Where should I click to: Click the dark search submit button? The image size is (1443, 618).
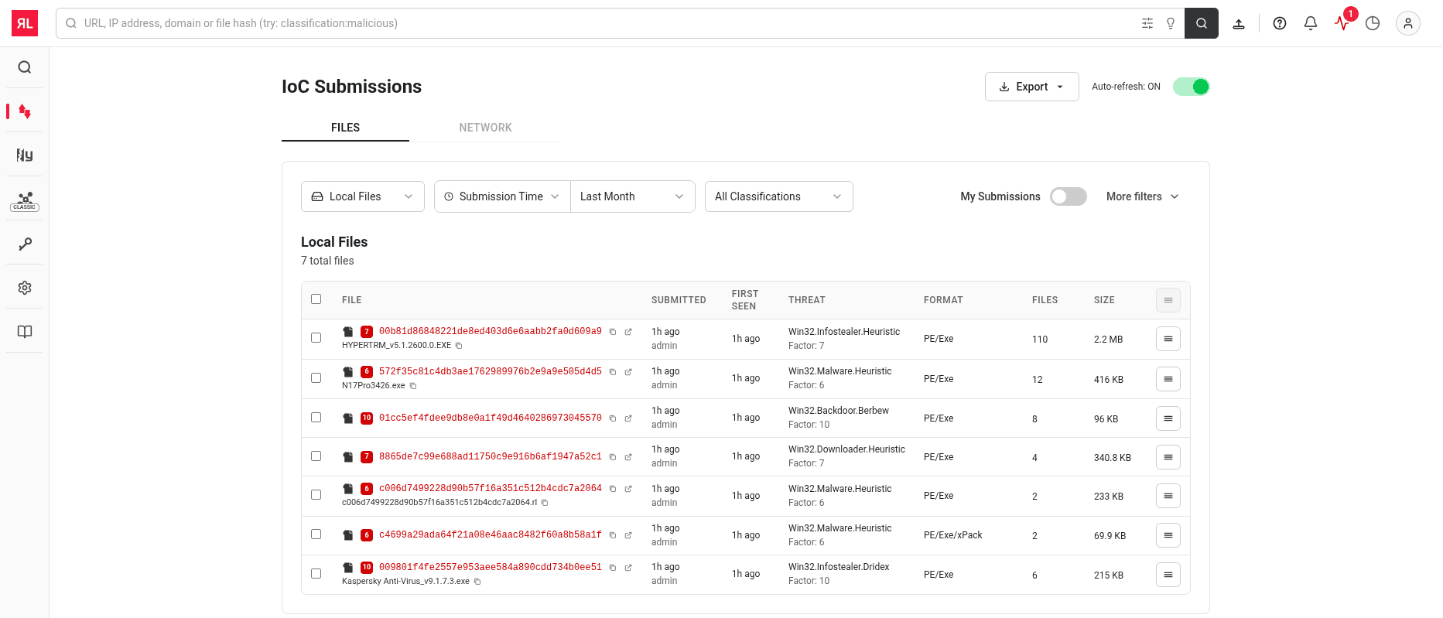(1202, 23)
